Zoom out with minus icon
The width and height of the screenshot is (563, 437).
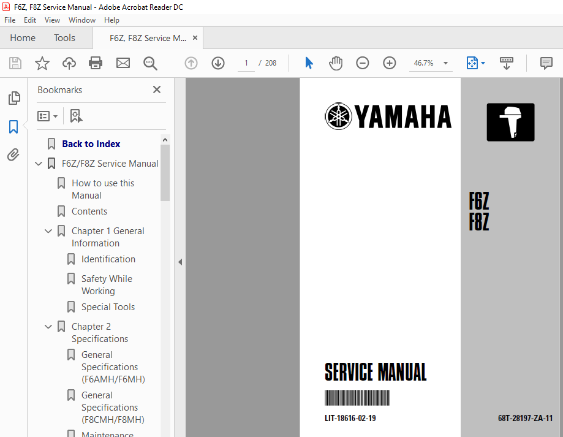tap(362, 63)
